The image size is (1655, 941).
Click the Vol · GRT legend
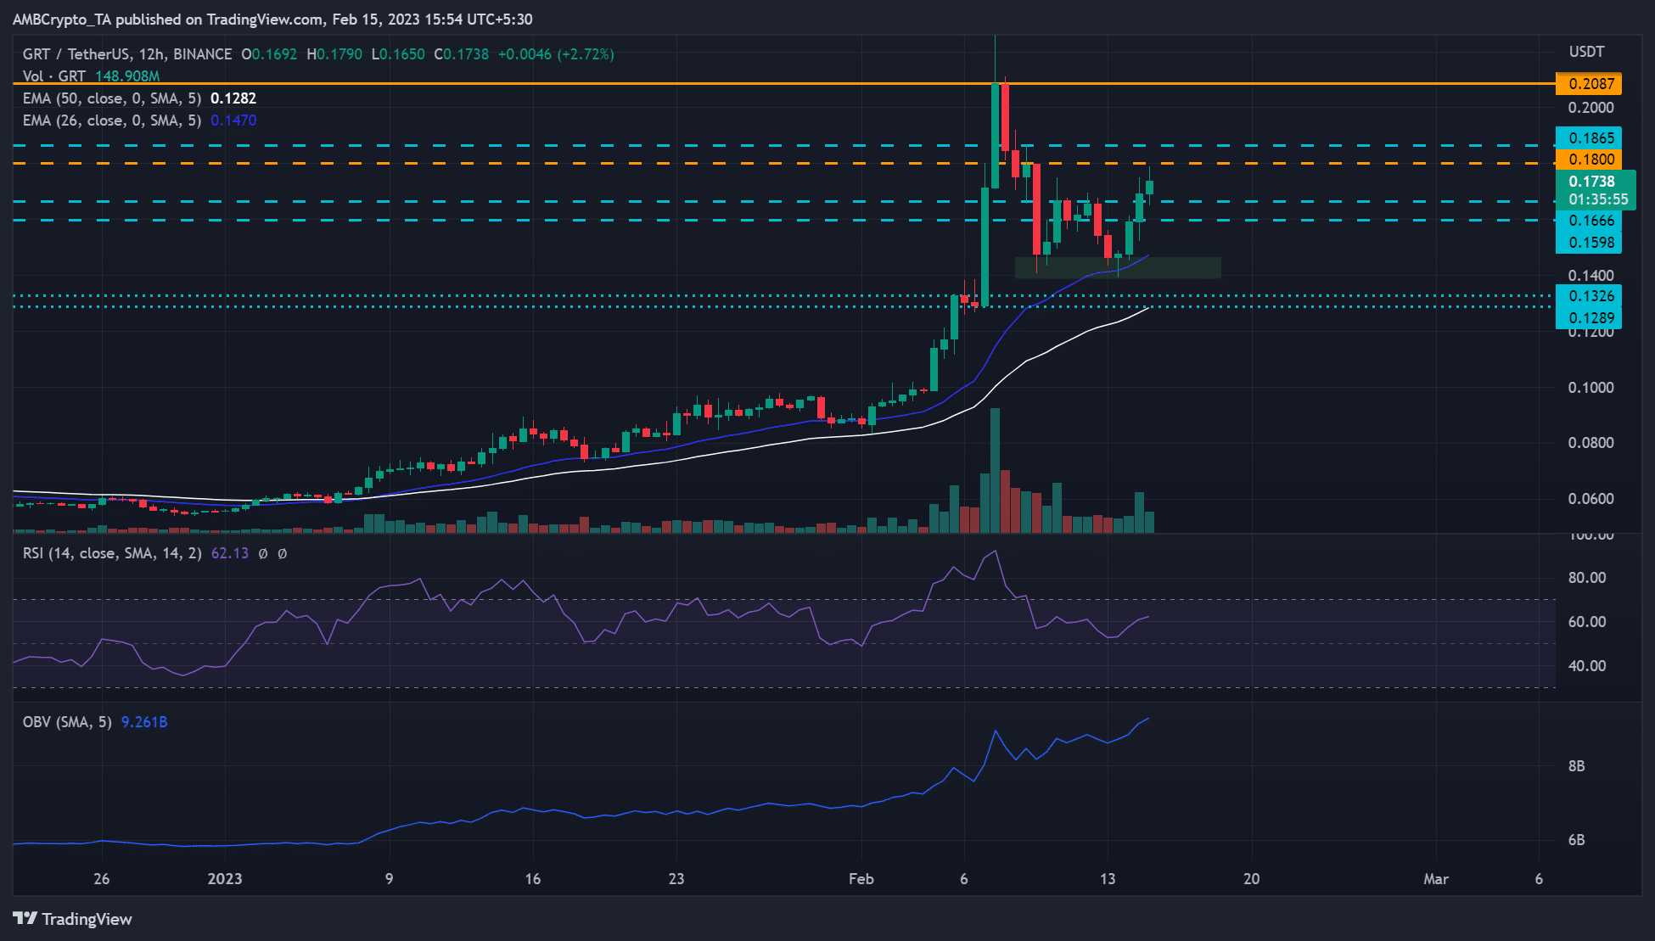point(91,76)
